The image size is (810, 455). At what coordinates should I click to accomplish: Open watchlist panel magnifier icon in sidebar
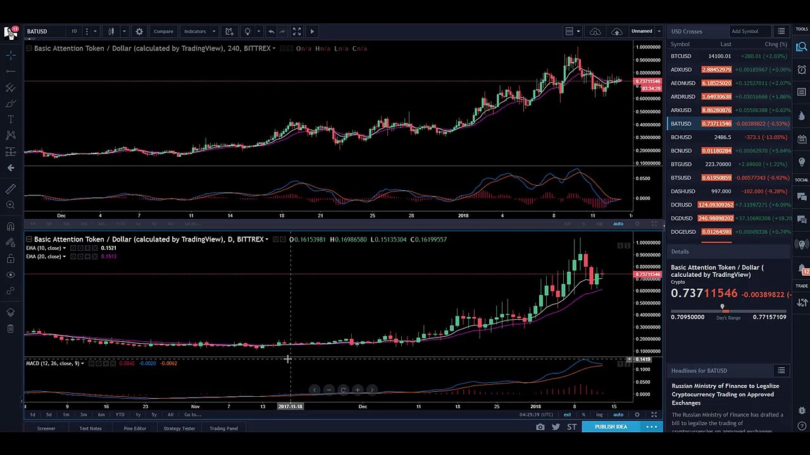tap(802, 47)
